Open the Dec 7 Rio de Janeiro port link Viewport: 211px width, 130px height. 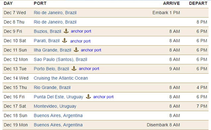[55, 13]
